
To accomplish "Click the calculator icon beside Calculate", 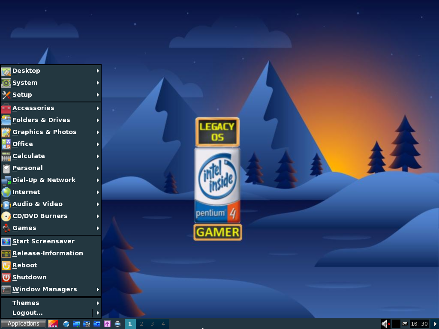I will click(x=6, y=156).
